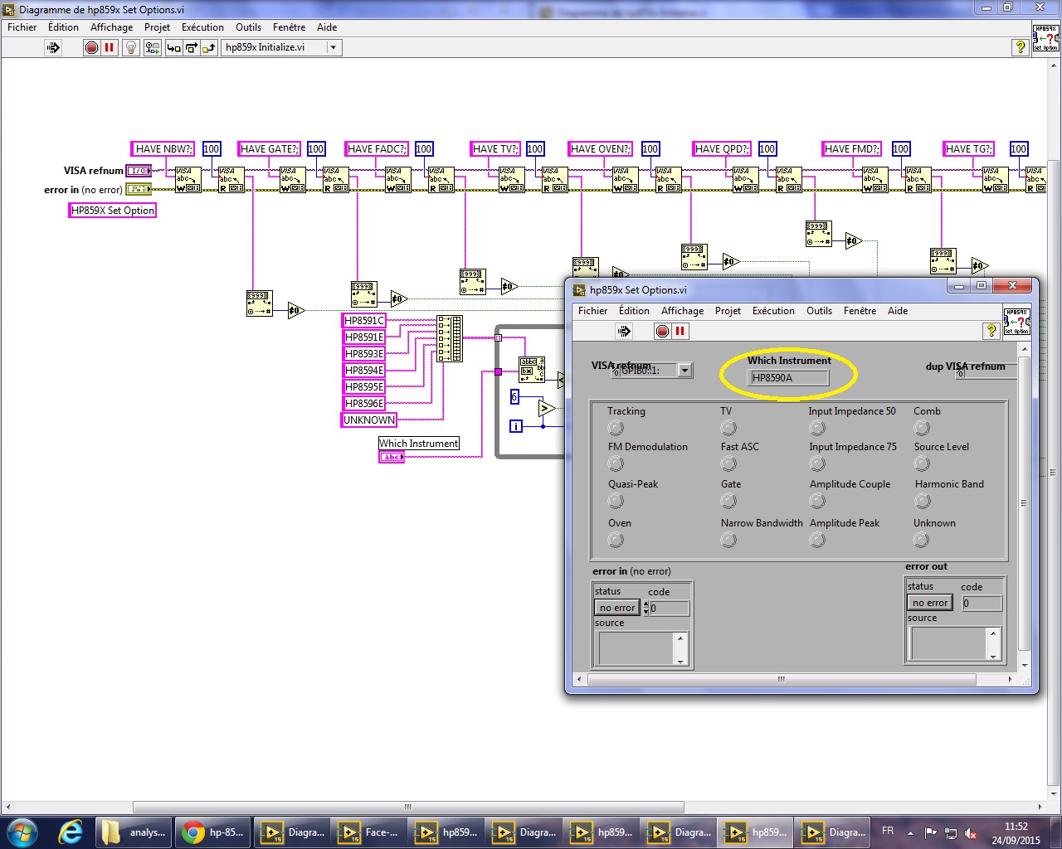Select the HAVE NBW?; string constant
Viewport: 1062px width, 849px height.
coord(163,149)
